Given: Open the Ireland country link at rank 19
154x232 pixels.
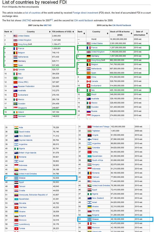Looking at the screenshot, I should point(21,112).
